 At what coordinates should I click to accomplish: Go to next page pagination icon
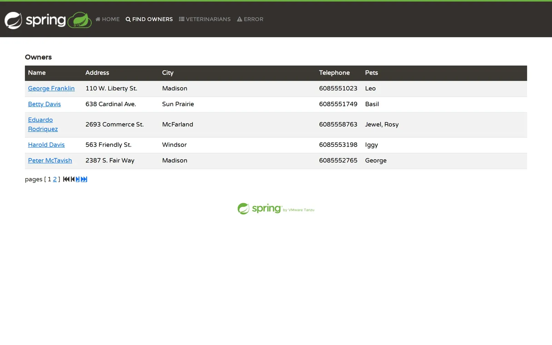[78, 179]
